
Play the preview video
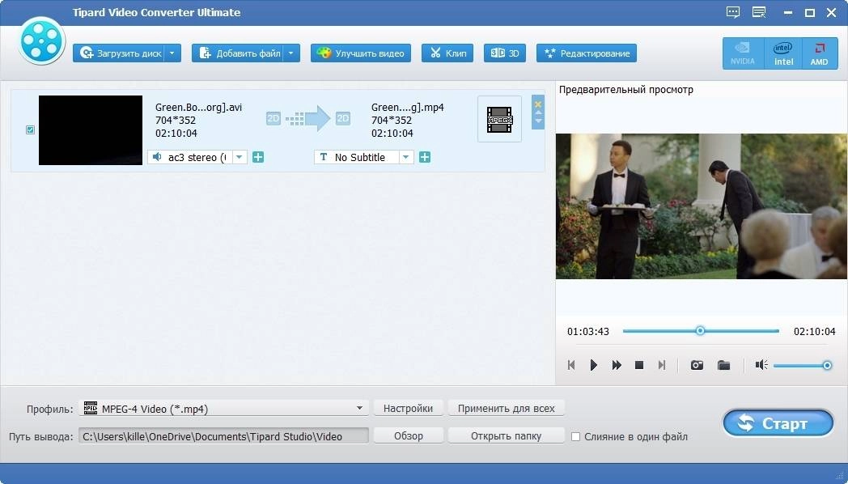[x=593, y=365]
